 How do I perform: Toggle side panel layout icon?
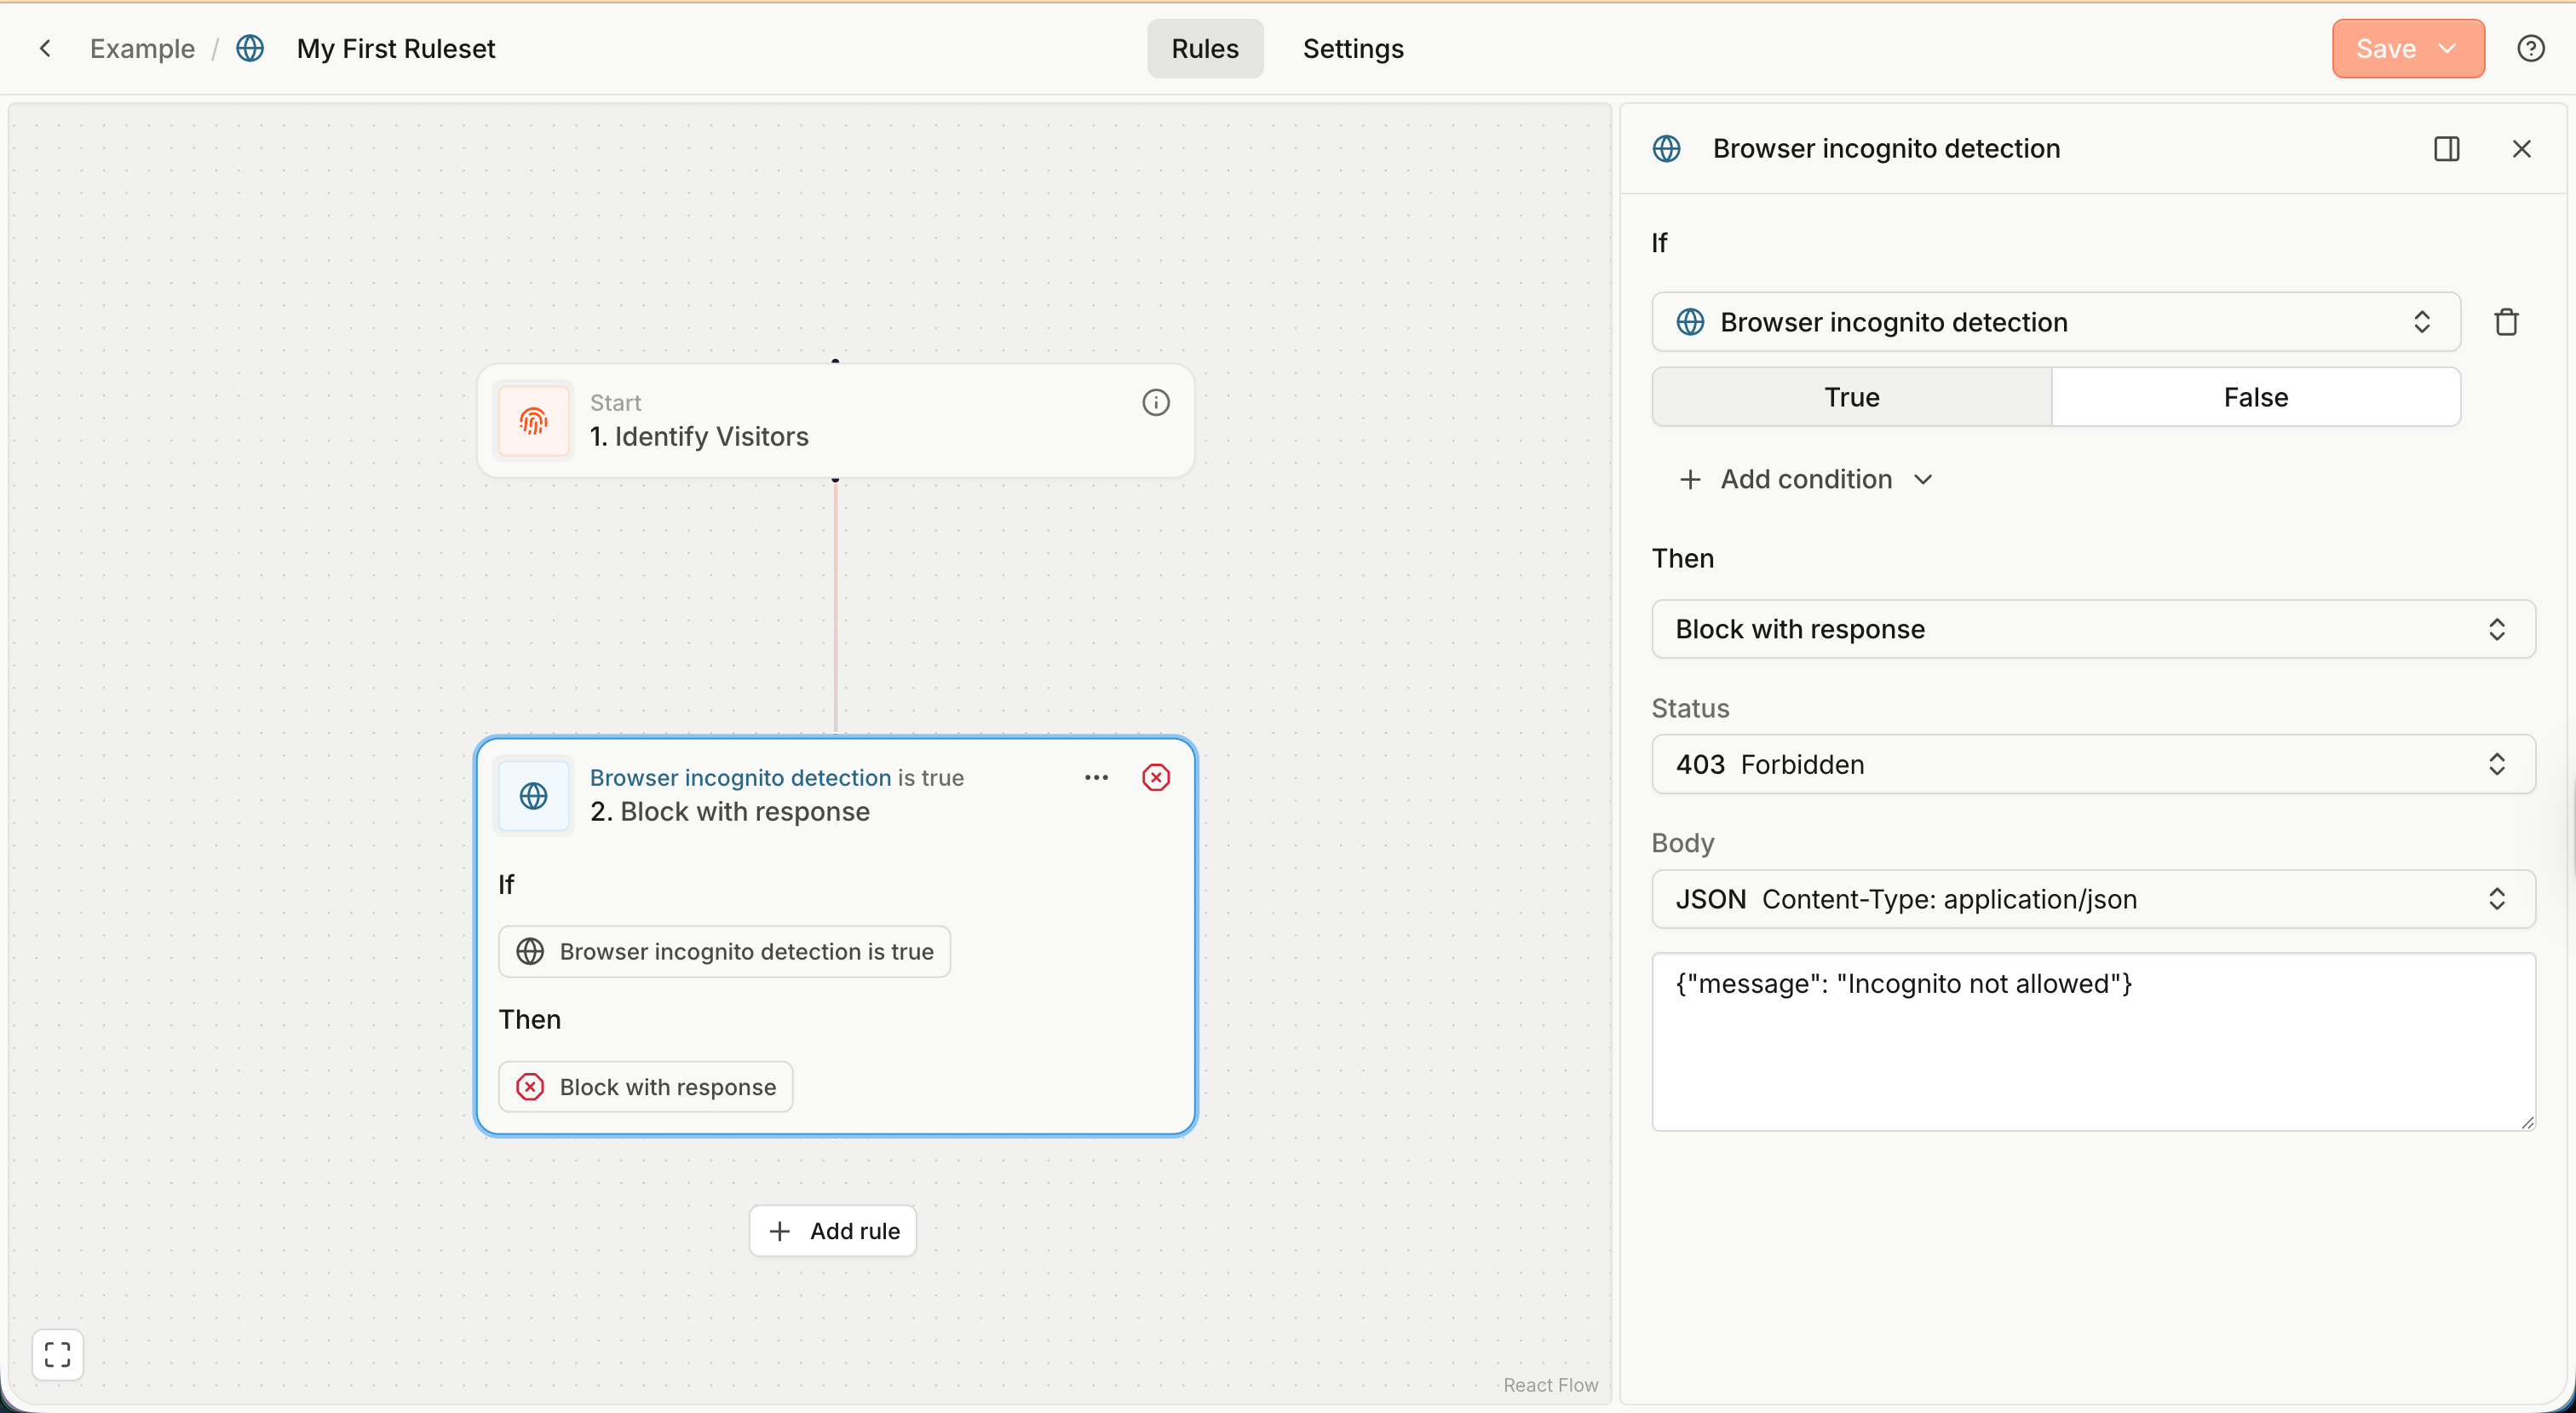click(x=2446, y=149)
